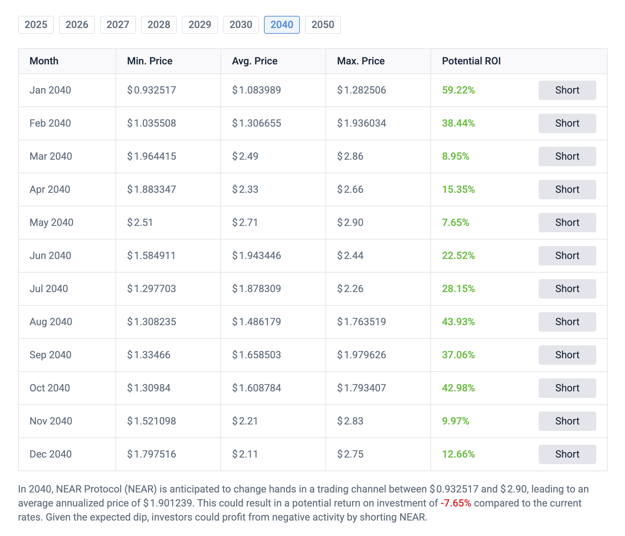The image size is (625, 536).
Task: Click the Min. Price column header
Action: [168, 61]
